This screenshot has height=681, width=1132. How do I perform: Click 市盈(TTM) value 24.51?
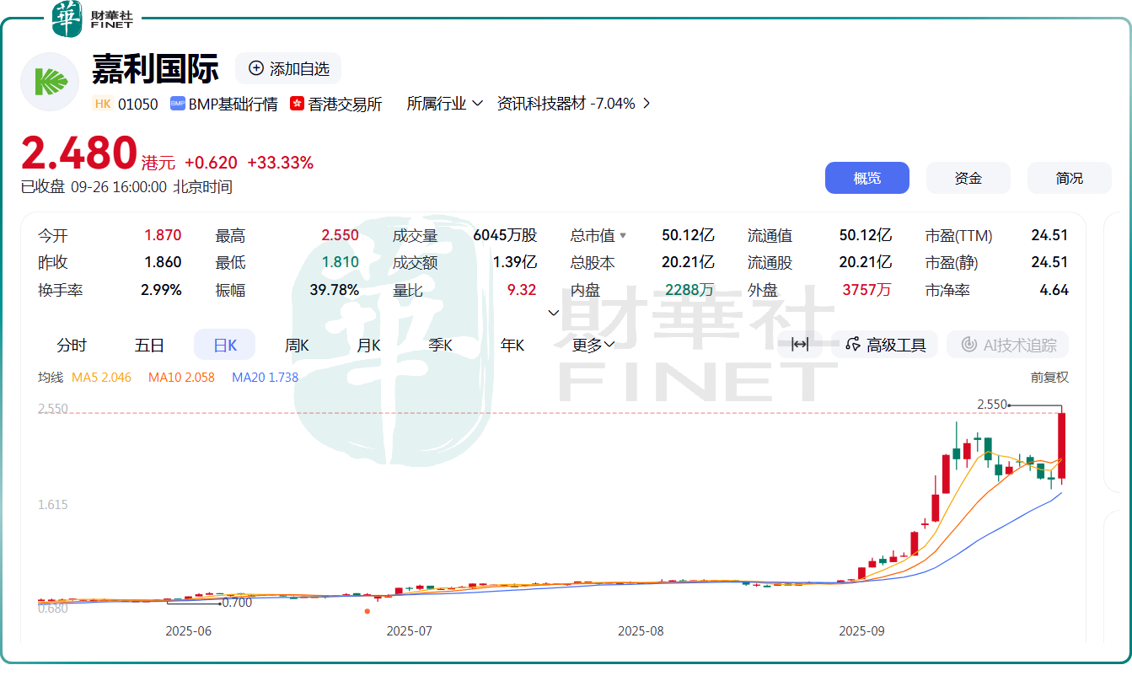[x=1049, y=236]
